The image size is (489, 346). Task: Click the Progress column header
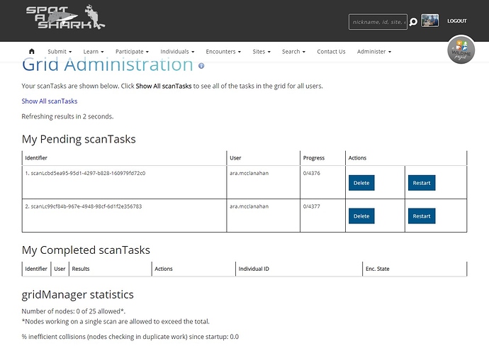point(314,158)
